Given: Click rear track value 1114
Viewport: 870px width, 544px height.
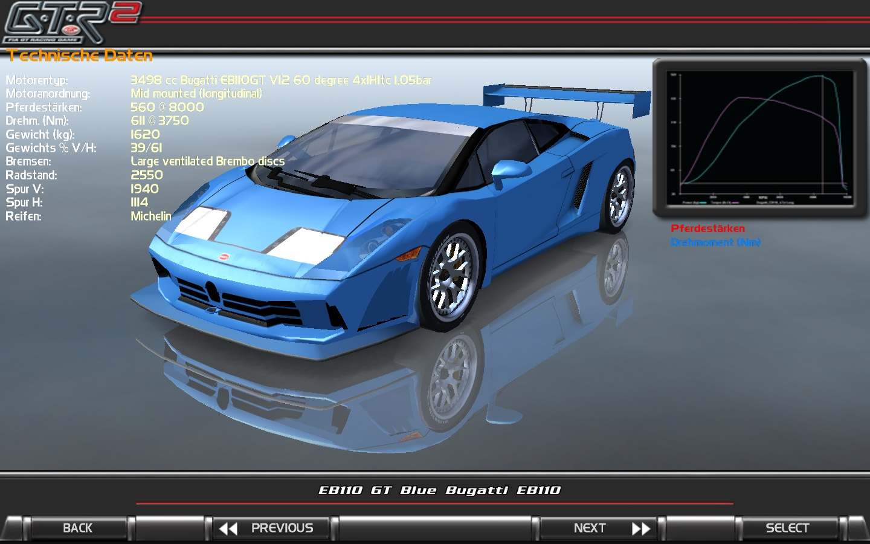Looking at the screenshot, I should [x=139, y=202].
